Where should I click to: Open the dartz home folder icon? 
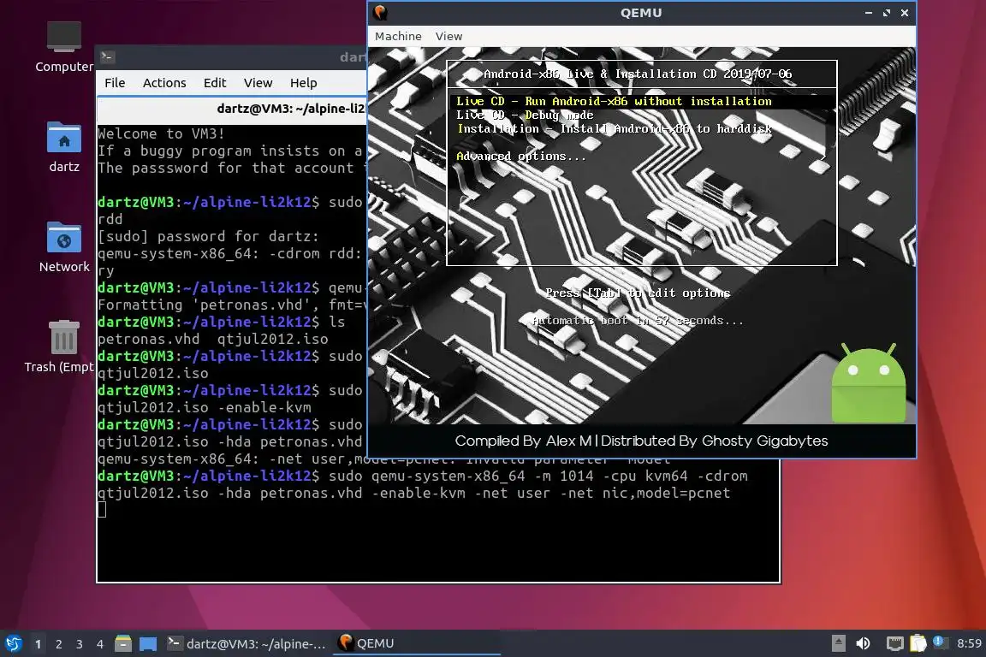63,147
